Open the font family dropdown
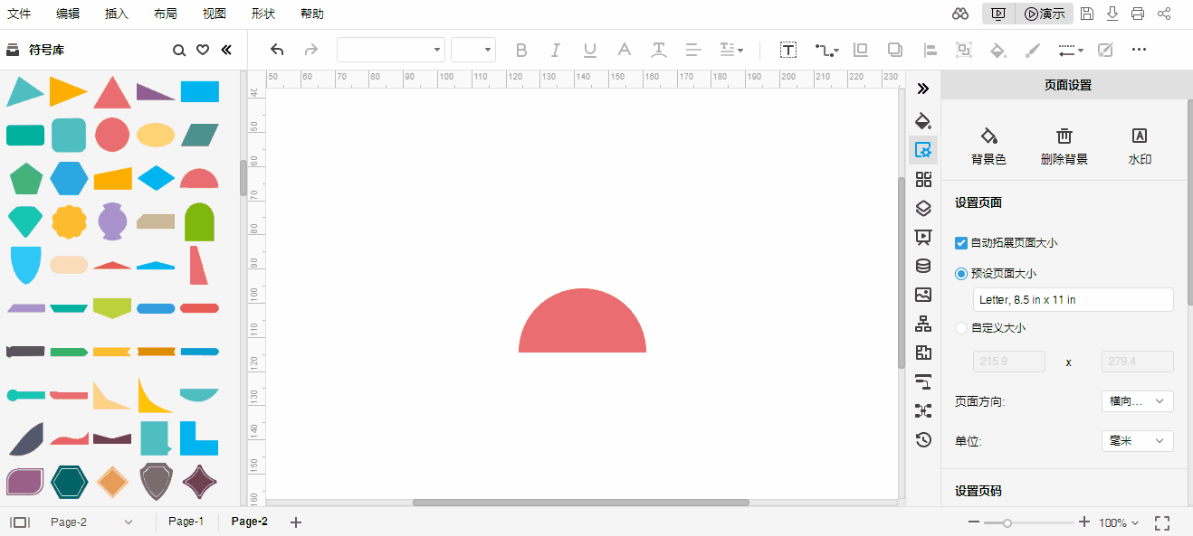 (x=391, y=50)
